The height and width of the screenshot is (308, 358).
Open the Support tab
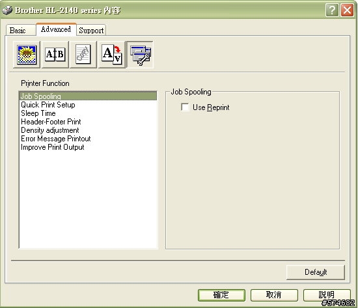pos(91,30)
